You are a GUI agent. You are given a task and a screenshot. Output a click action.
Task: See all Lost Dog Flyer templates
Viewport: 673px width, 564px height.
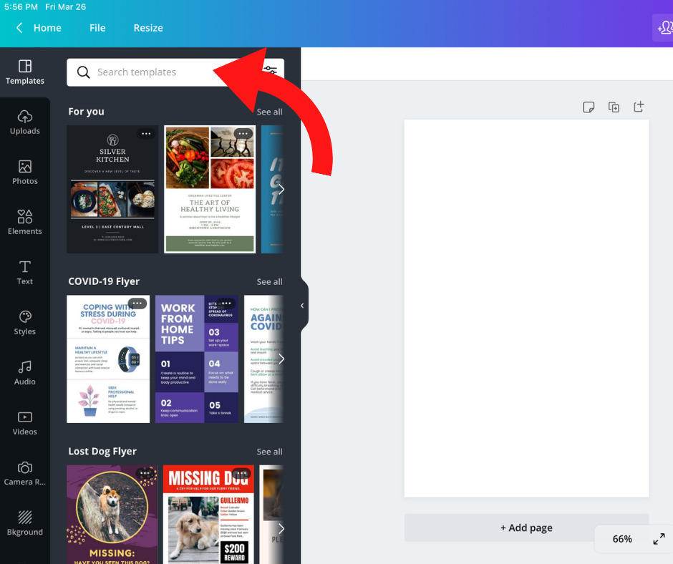(x=269, y=452)
